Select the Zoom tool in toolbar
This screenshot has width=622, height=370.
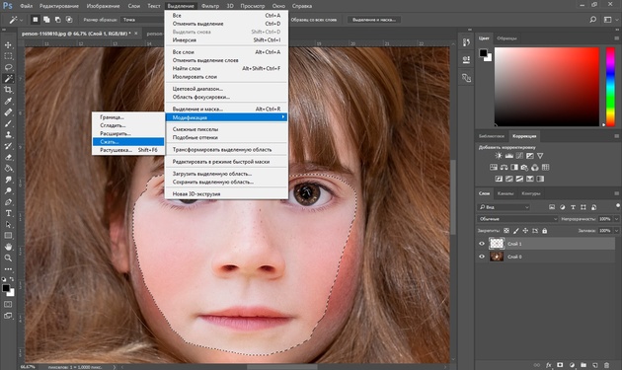click(8, 258)
